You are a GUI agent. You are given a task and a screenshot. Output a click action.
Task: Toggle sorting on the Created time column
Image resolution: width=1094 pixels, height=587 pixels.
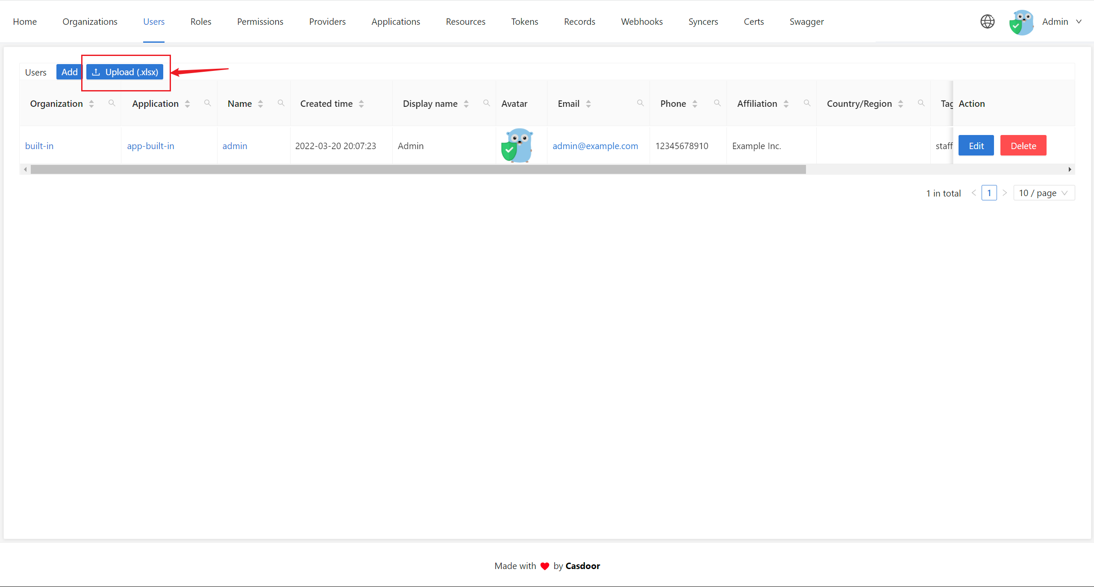[361, 103]
